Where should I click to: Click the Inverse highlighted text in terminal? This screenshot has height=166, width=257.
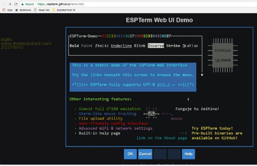(x=156, y=46)
